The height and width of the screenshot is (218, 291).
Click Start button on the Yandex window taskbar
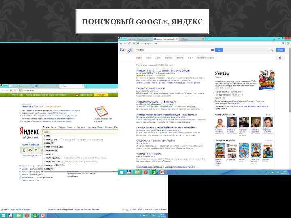click(x=3, y=216)
